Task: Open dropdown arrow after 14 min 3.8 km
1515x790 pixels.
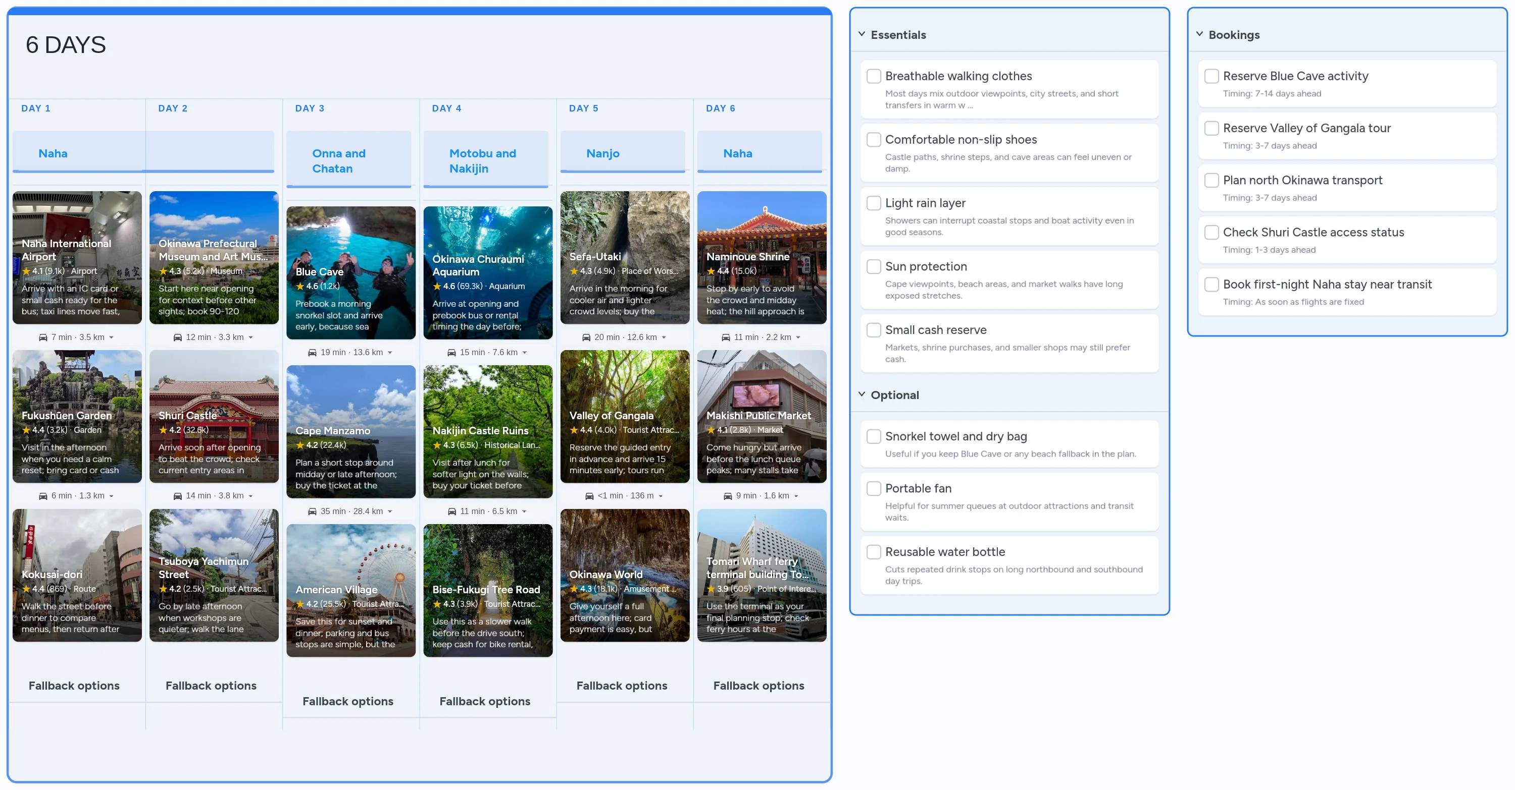Action: [250, 496]
